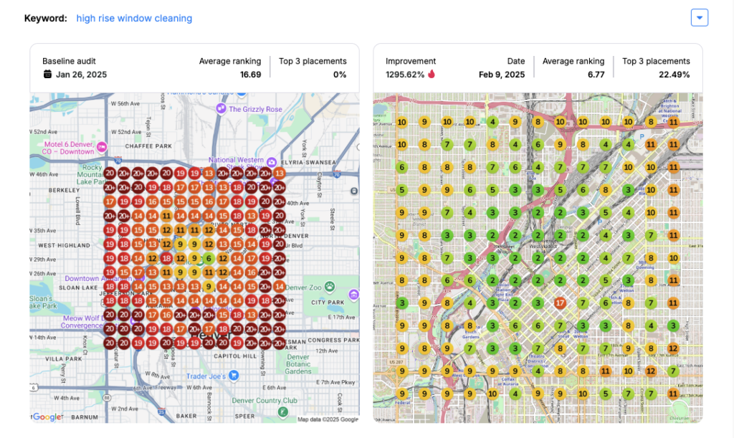The width and height of the screenshot is (734, 438).
Task: Click the City Park label on map
Action: (328, 303)
